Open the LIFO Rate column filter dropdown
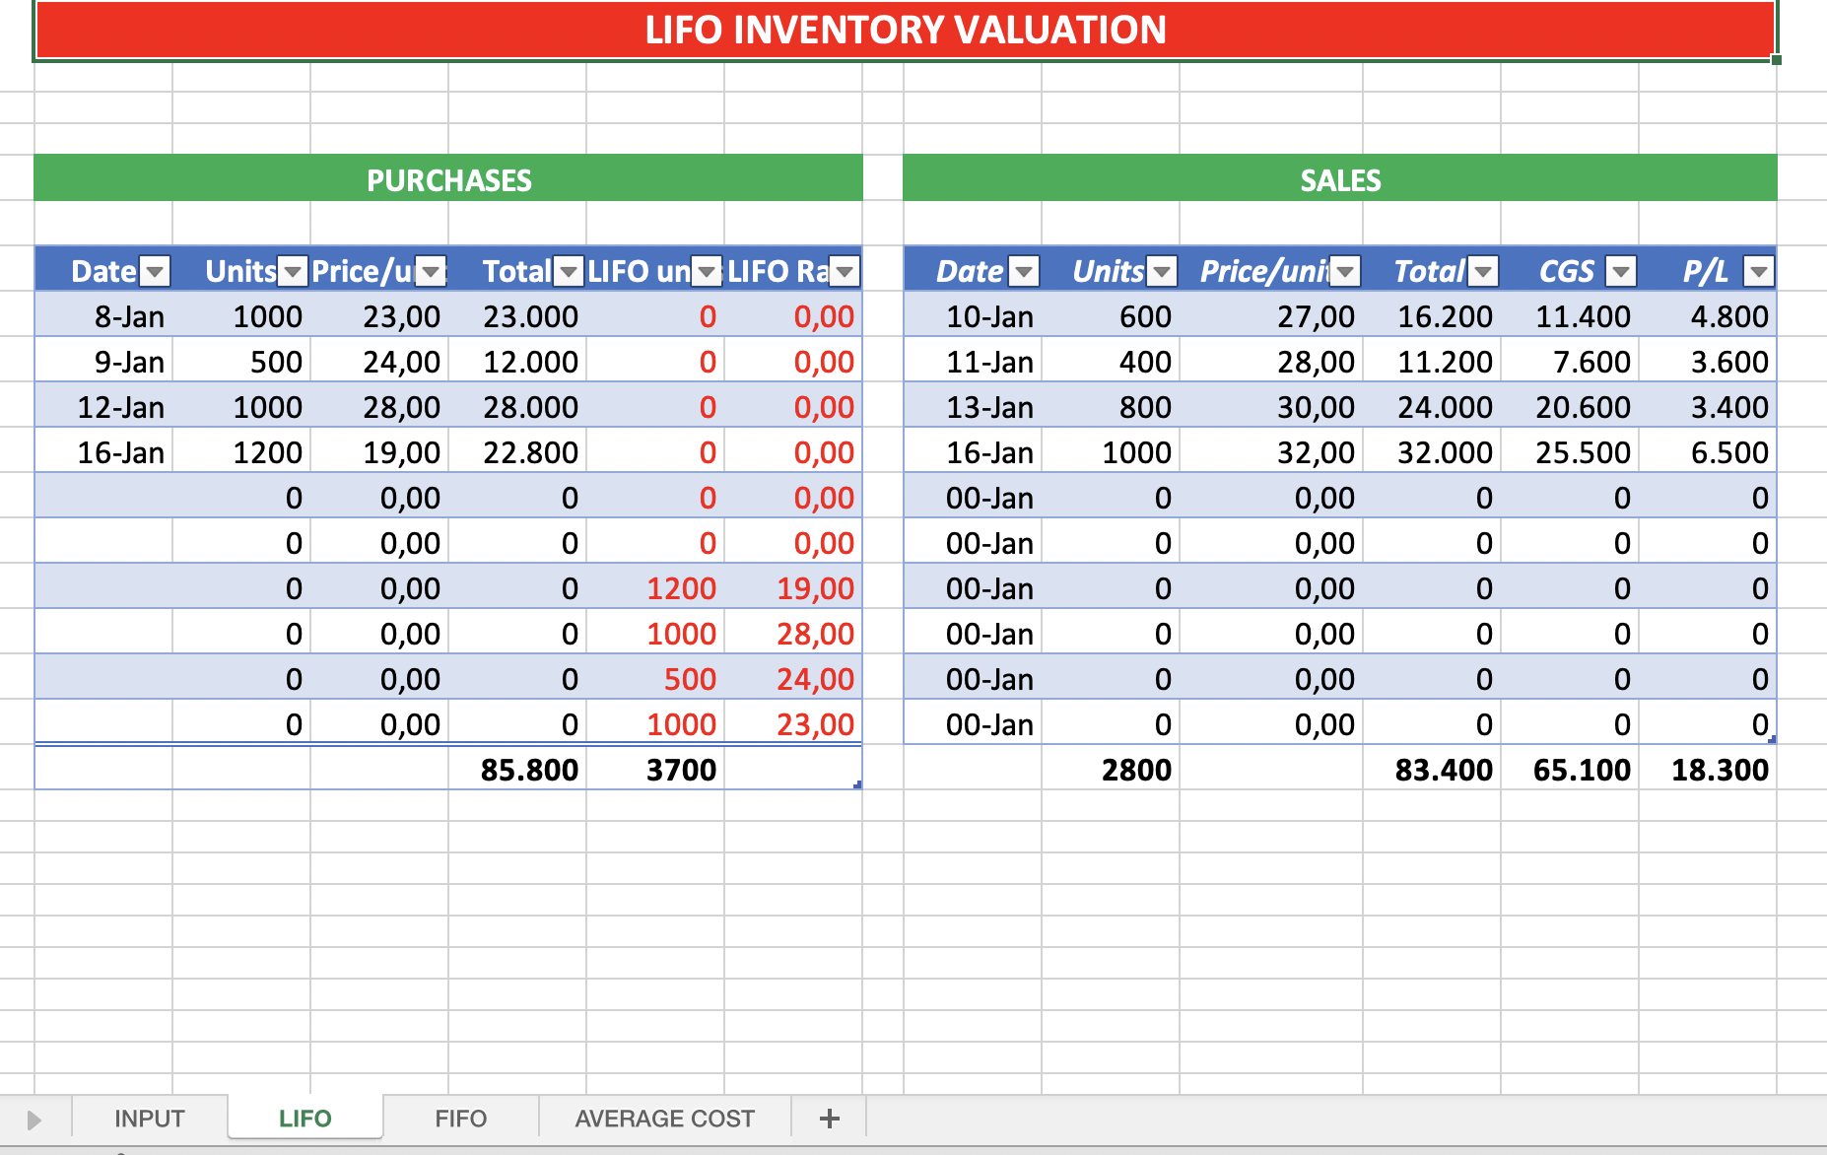 pos(845,271)
